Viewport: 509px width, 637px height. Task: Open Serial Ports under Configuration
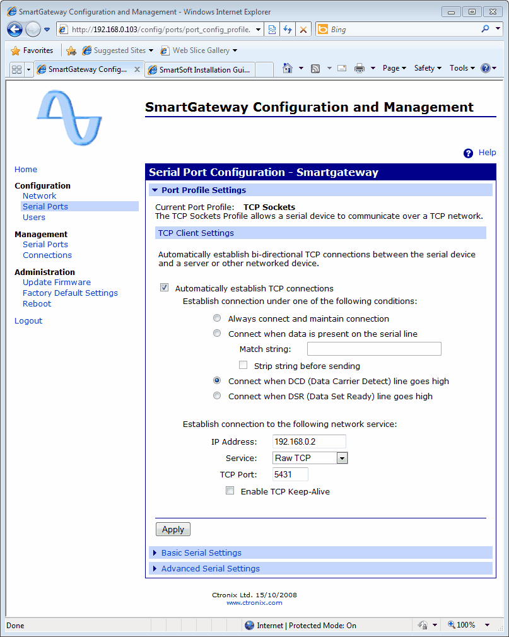tap(45, 206)
